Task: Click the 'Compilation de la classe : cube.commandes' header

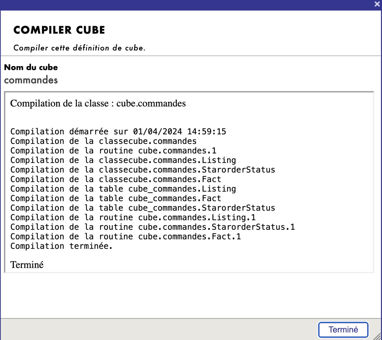Action: (98, 103)
